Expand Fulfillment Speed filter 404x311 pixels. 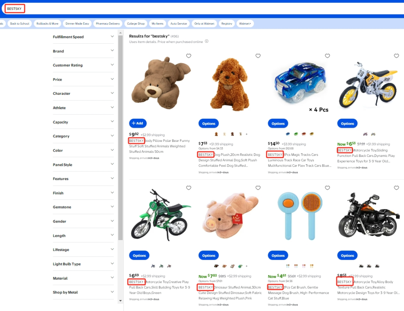pos(83,37)
